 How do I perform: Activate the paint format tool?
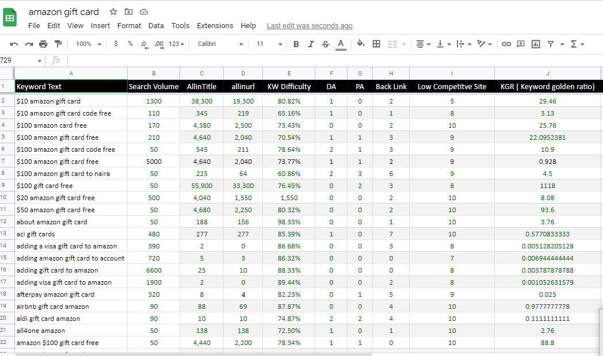tap(58, 44)
